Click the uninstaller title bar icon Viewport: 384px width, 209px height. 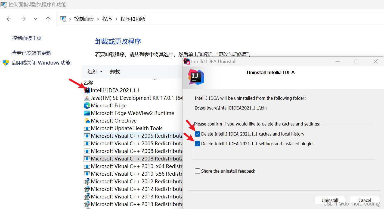pos(187,62)
